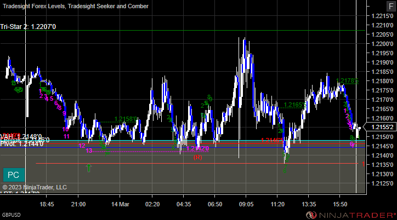Click the red (R) marker
This screenshot has width=397, height=220.
pyautogui.click(x=198, y=158)
